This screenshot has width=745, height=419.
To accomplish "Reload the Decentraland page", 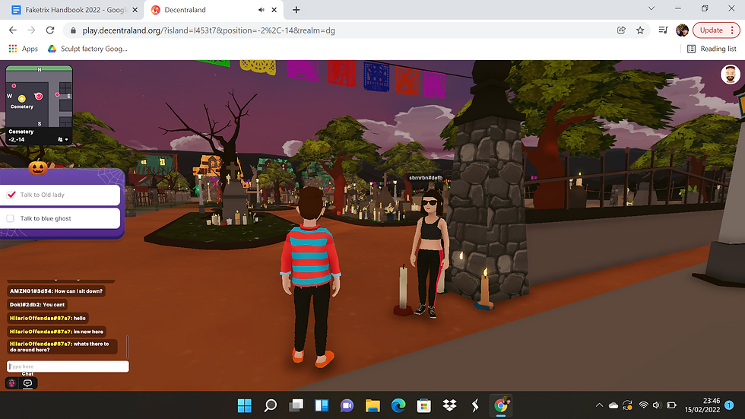I will [50, 30].
